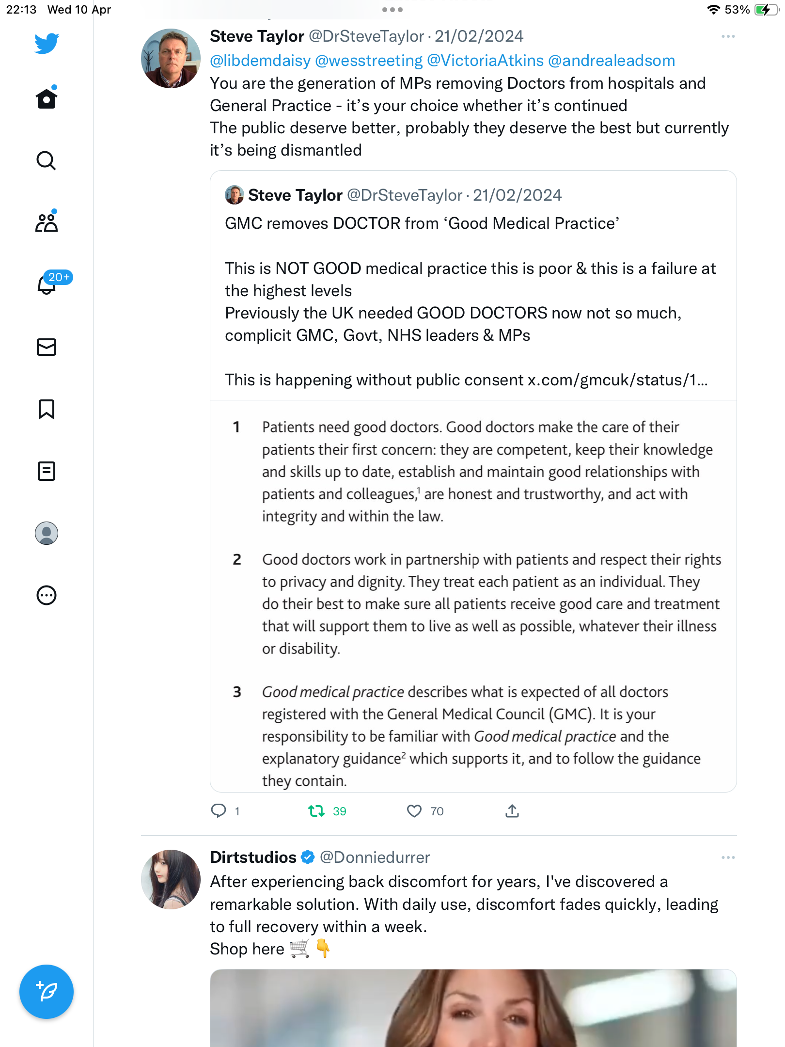785x1047 pixels.
Task: Reply to Steve Taylor's tweet
Action: pyautogui.click(x=219, y=811)
